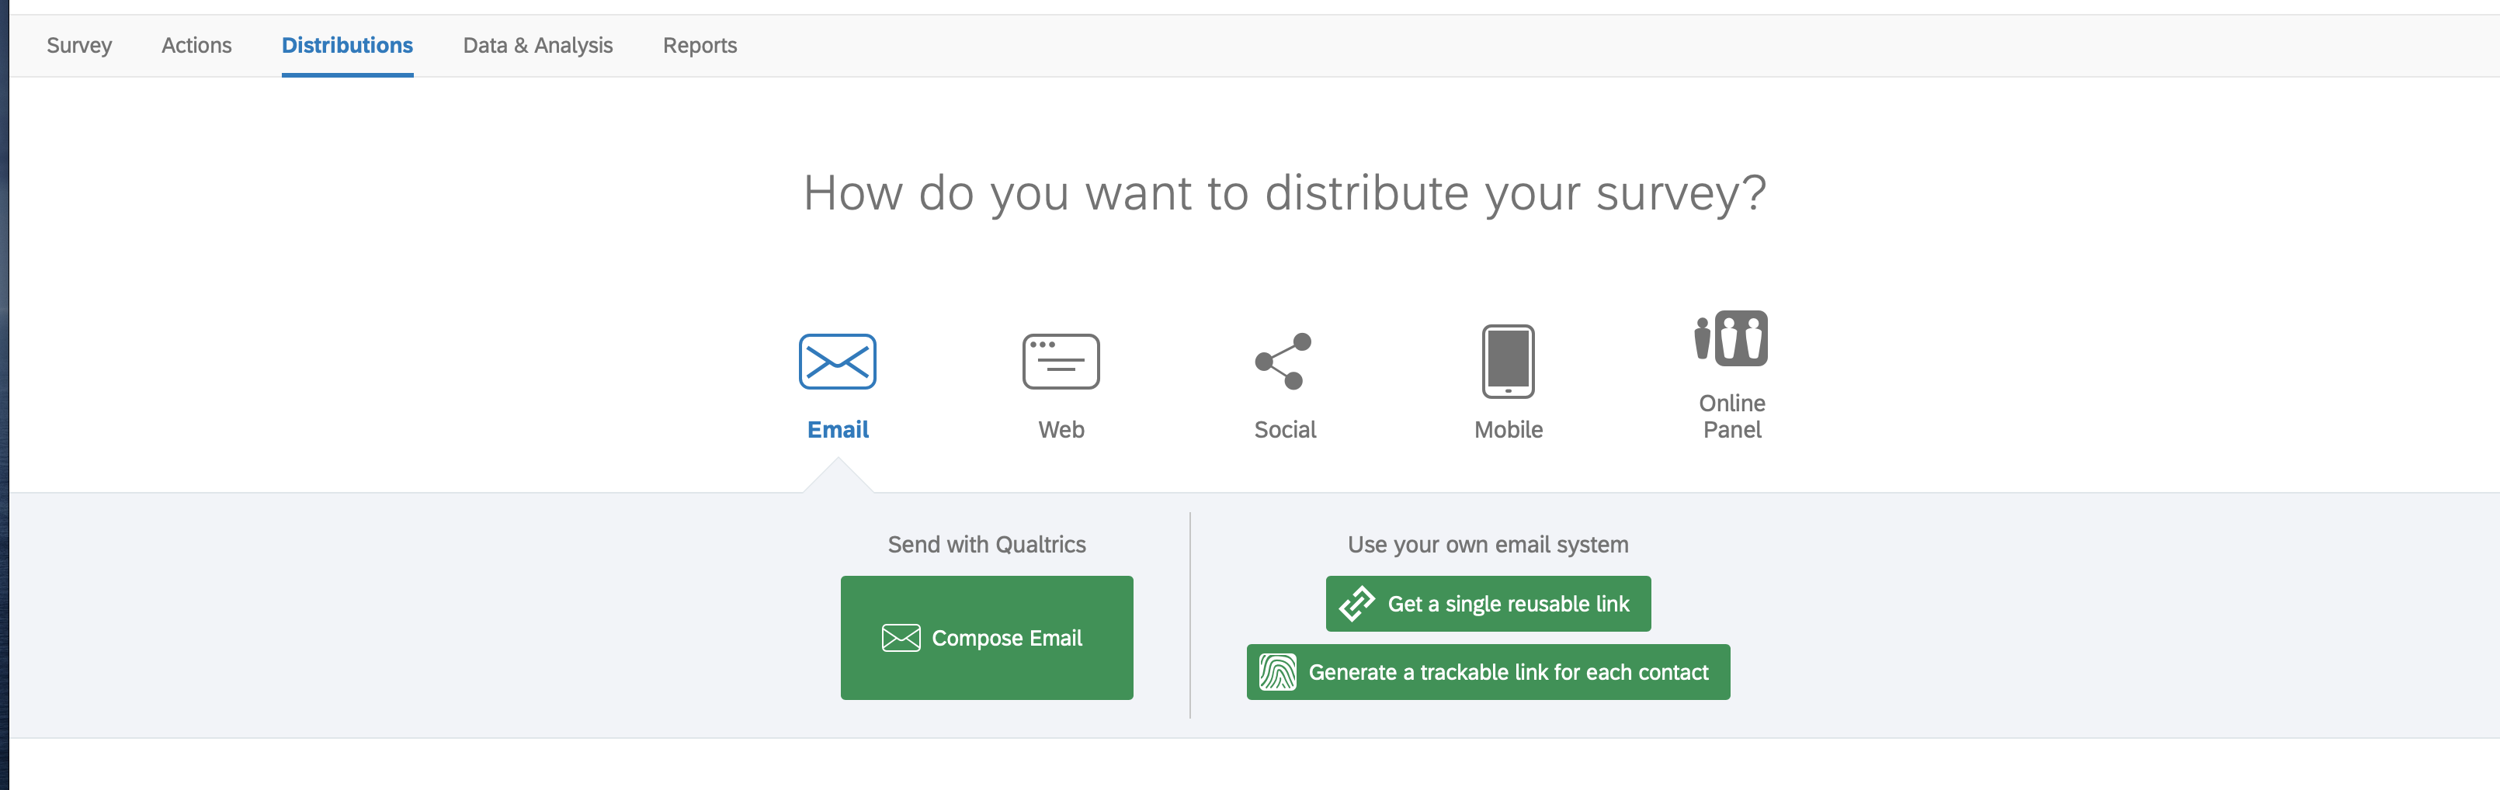Switch to the Actions tab
This screenshot has height=790, width=2500.
(x=196, y=46)
